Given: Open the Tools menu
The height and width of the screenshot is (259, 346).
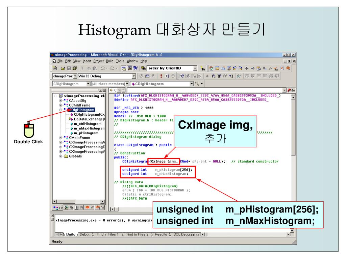Looking at the screenshot, I should click(x=120, y=61).
